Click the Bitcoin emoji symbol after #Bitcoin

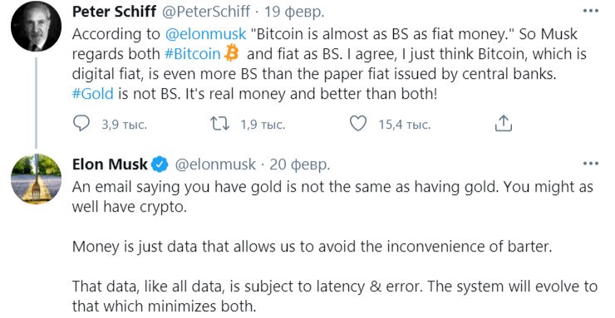tap(231, 53)
